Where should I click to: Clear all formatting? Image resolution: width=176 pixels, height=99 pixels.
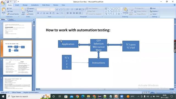(x=63, y=10)
